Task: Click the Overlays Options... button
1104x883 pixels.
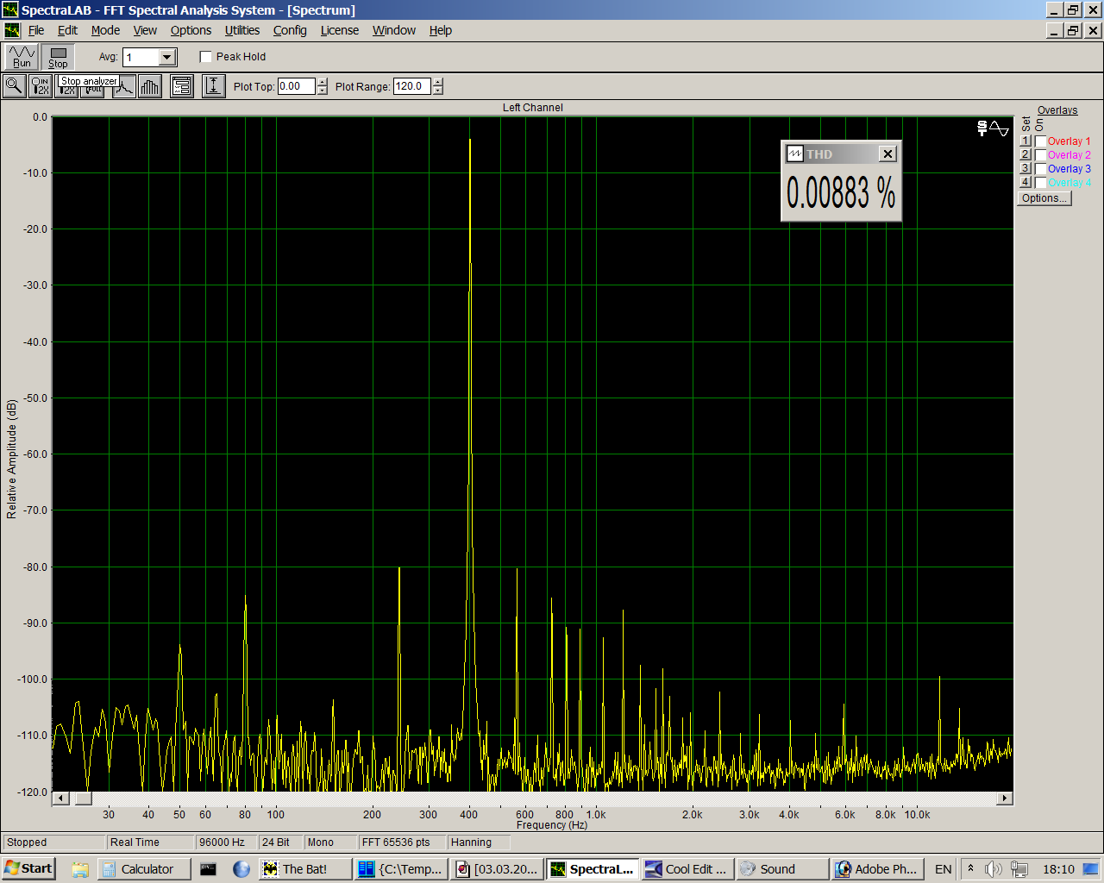Action: click(1044, 198)
